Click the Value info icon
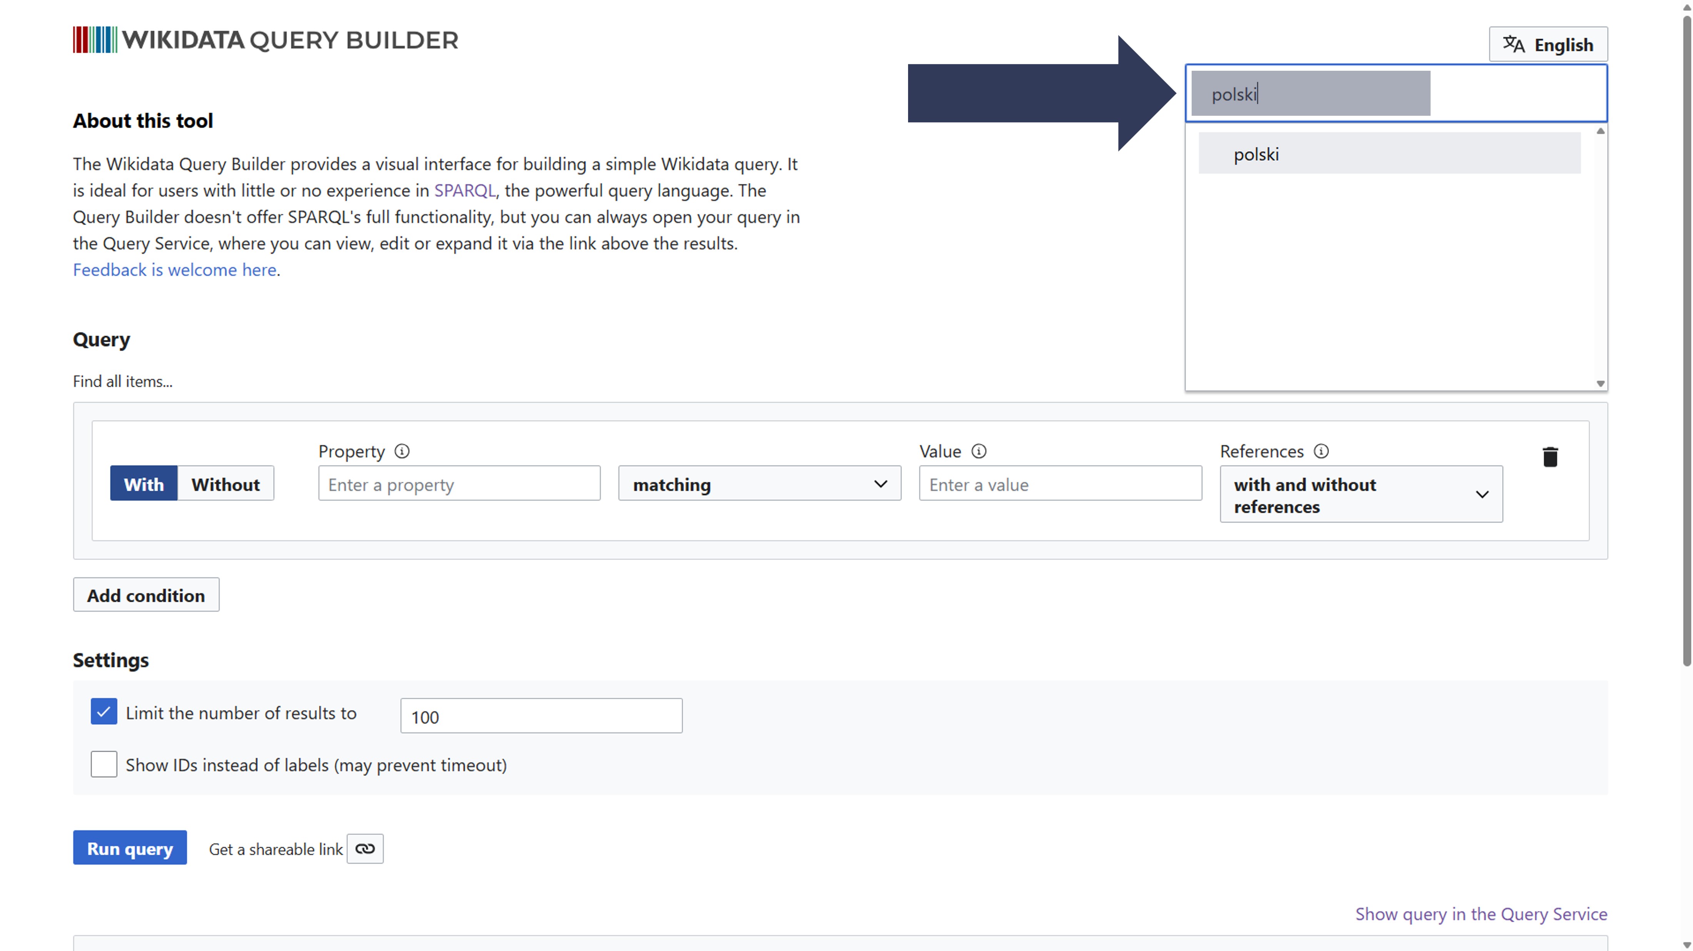This screenshot has width=1693, height=951. (978, 451)
